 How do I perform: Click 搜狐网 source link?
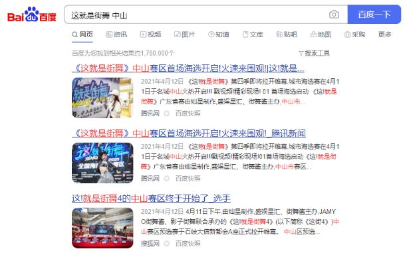click(150, 243)
